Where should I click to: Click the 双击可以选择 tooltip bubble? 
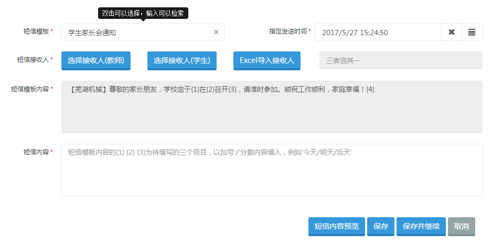(143, 13)
